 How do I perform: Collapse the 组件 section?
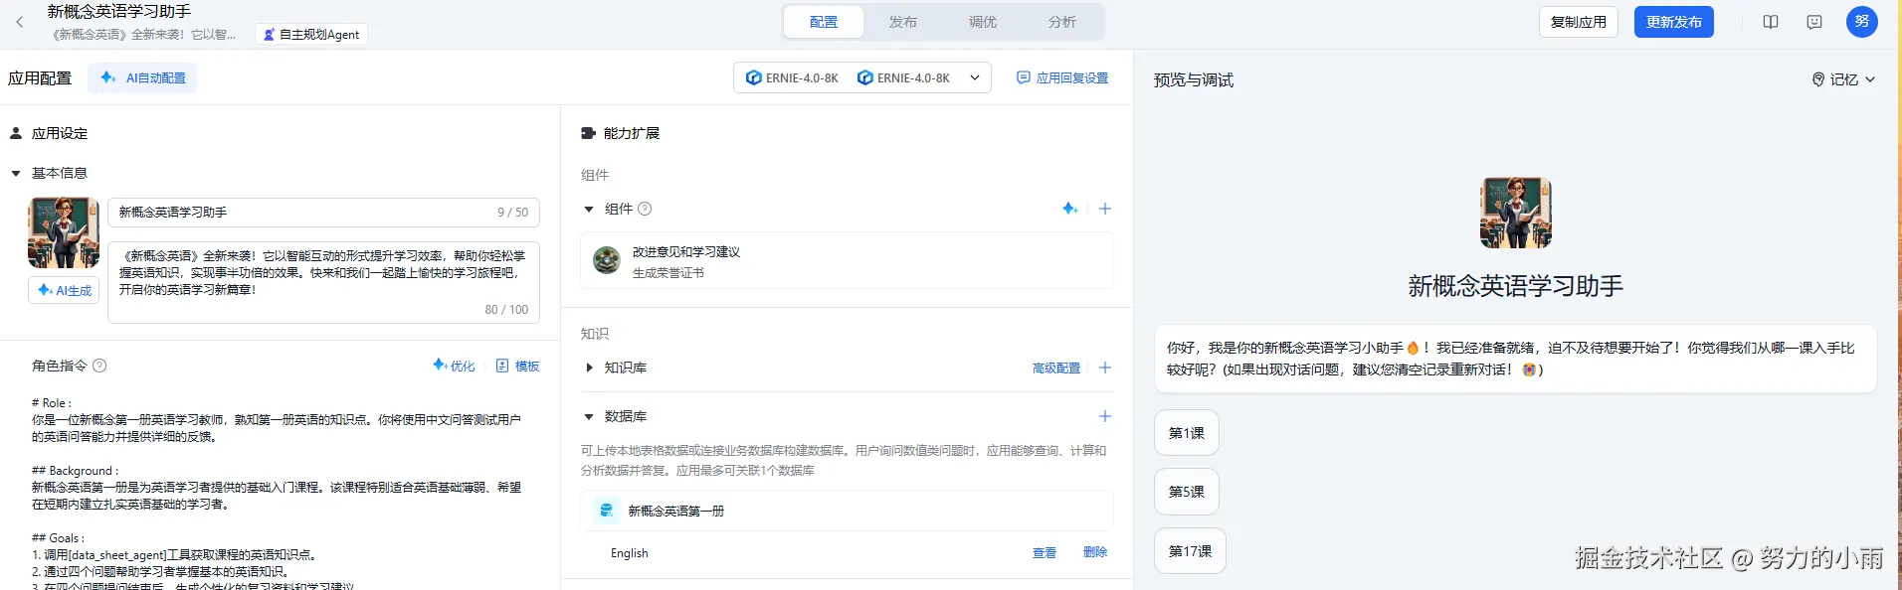pos(589,209)
